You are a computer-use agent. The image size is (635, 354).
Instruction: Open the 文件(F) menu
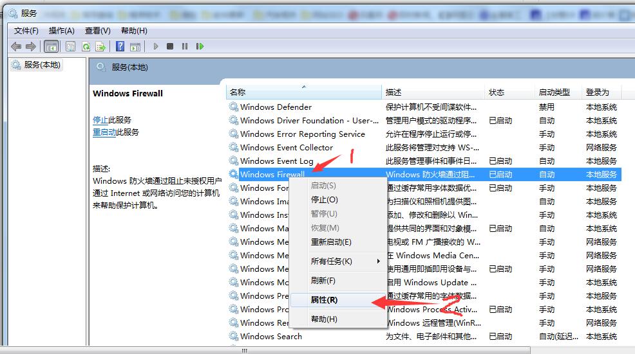pyautogui.click(x=26, y=31)
